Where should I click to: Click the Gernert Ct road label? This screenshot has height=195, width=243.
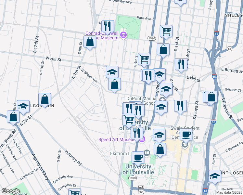pos(233,90)
